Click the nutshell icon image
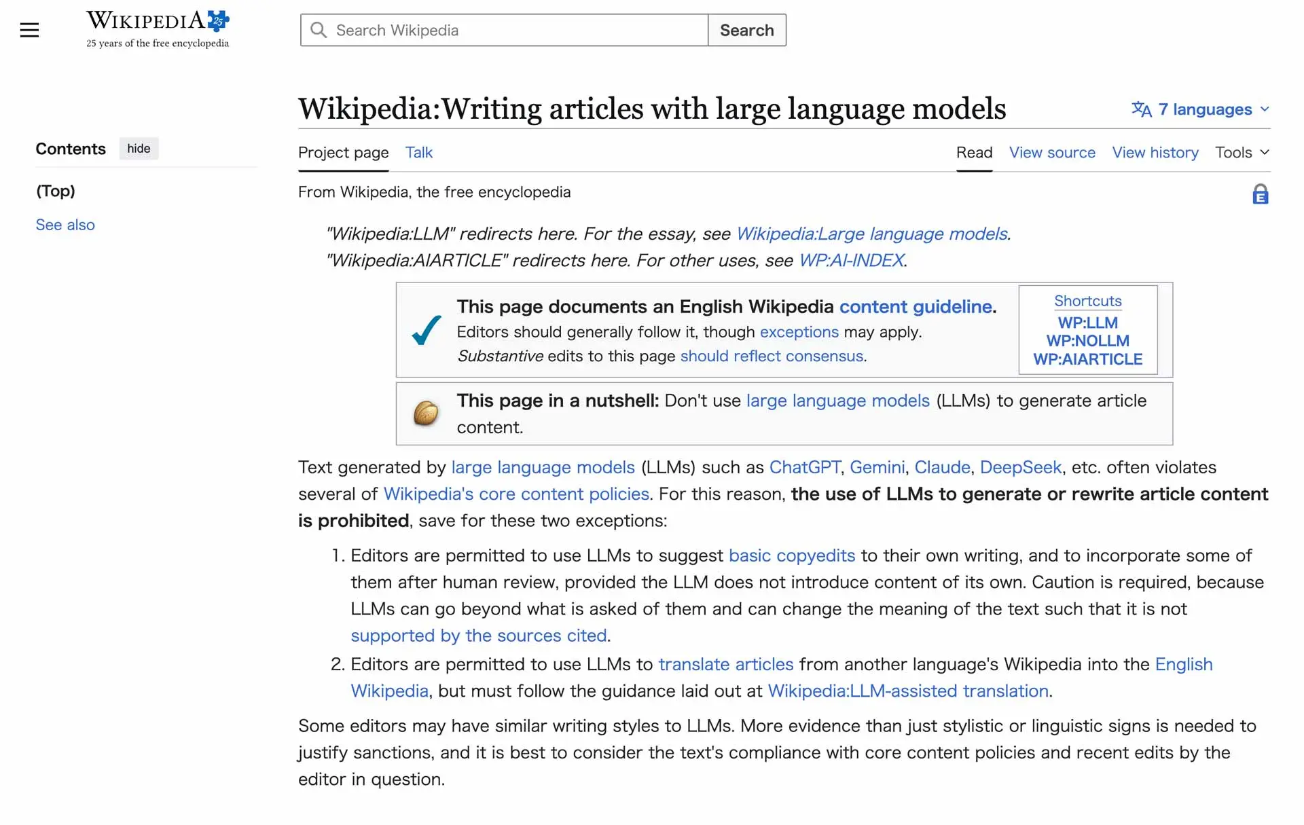Viewport: 1304px width, 825px height. click(426, 414)
